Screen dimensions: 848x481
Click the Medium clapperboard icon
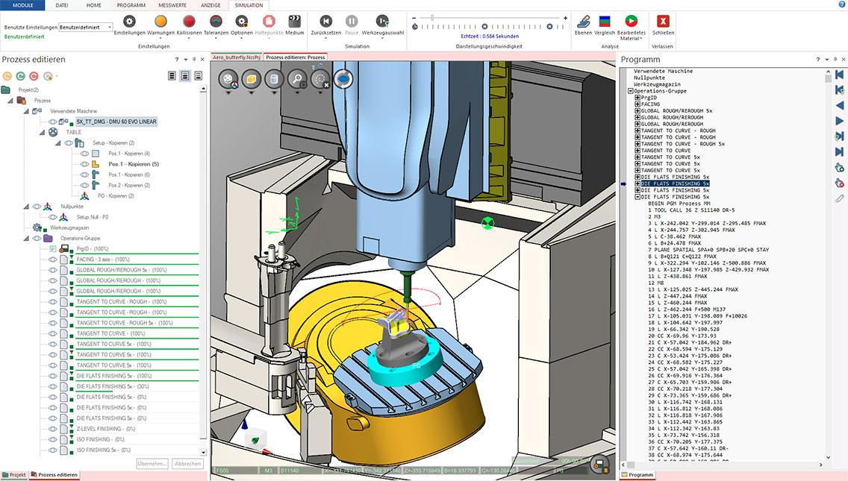[294, 22]
